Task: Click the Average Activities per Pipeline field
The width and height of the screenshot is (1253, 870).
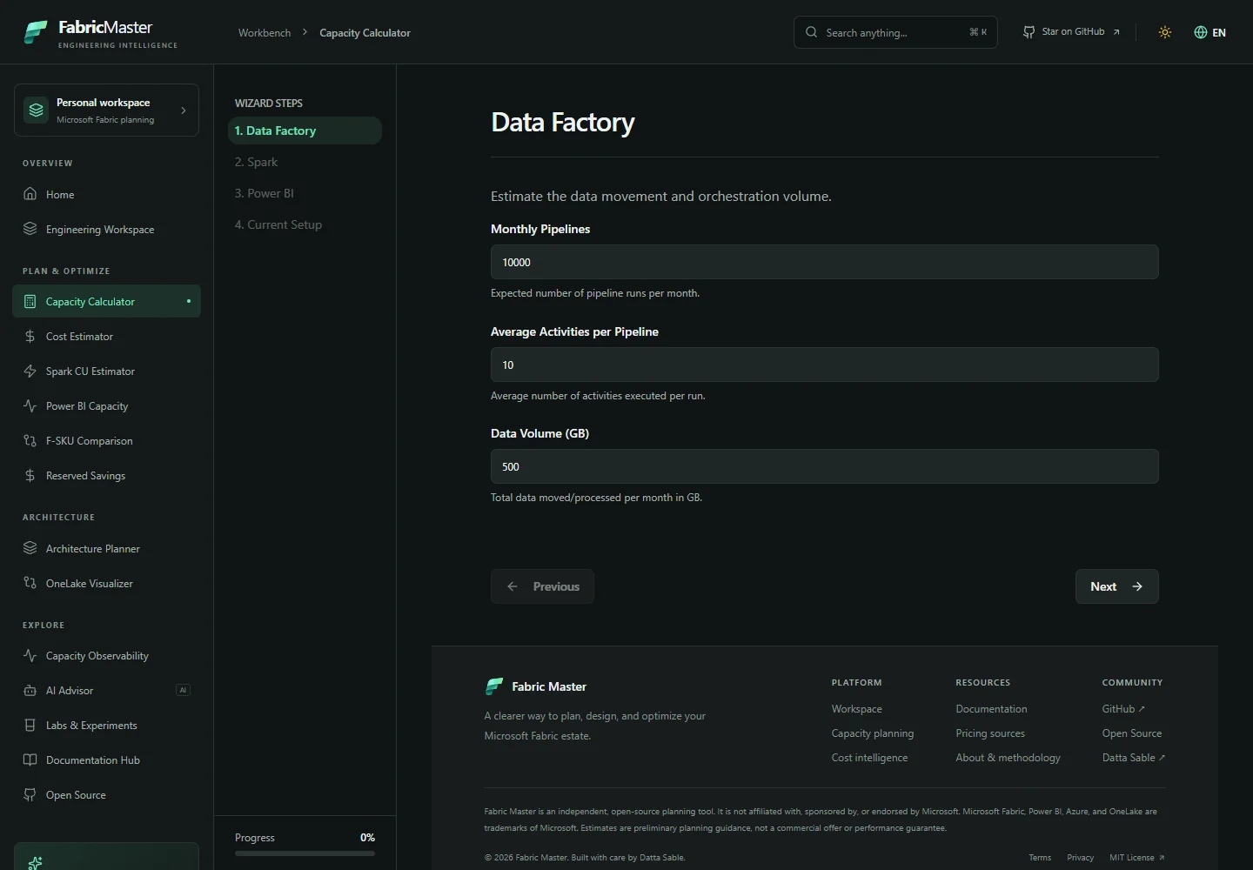Action: pyautogui.click(x=824, y=365)
